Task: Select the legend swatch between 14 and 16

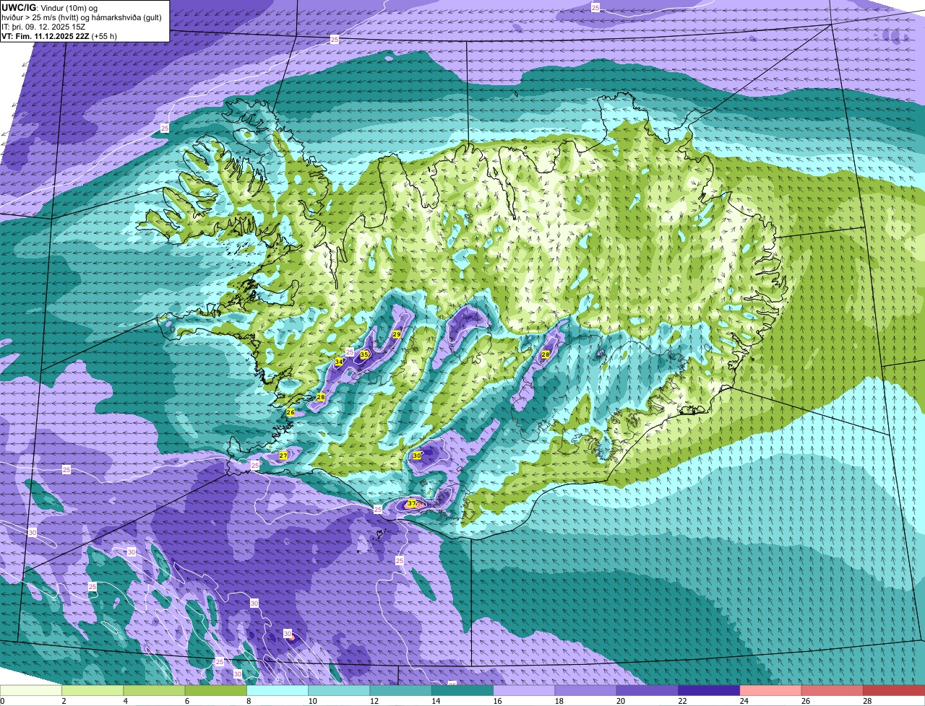Action: pos(462,691)
